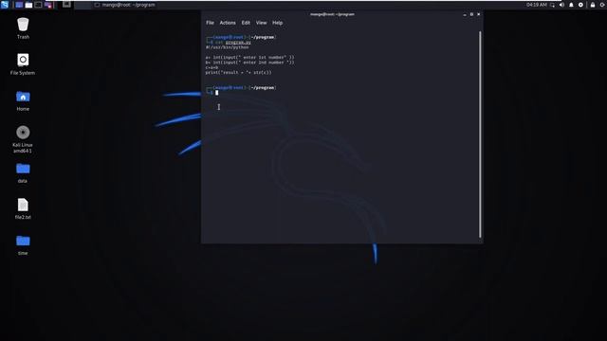
Task: Open the notifications bell icon
Action: coord(571,5)
